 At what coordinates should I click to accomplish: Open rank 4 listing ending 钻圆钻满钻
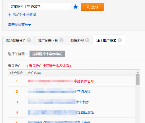tap(61, 112)
